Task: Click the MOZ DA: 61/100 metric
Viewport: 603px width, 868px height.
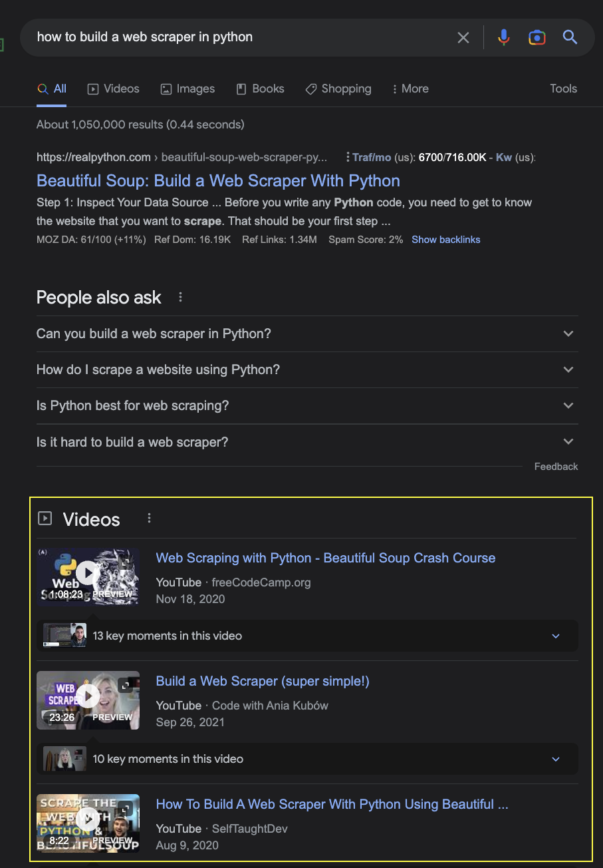Action: tap(91, 240)
